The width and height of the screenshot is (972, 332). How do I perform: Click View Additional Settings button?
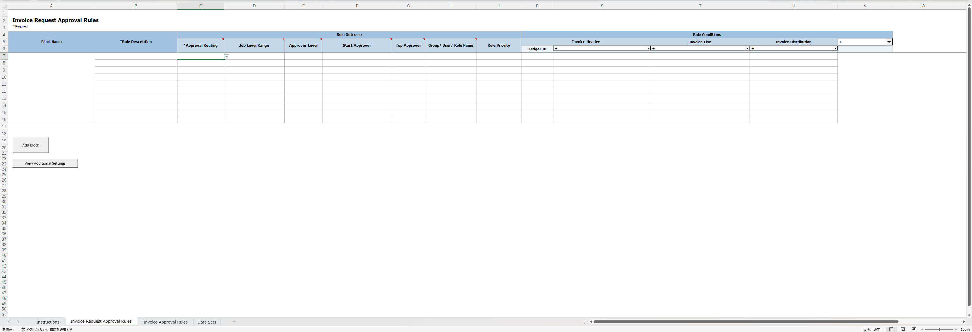[x=45, y=163]
